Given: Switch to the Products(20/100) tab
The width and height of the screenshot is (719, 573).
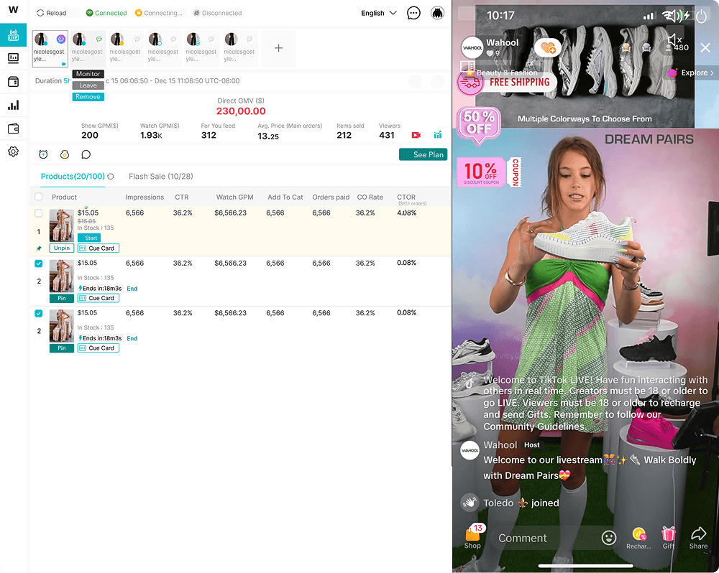Looking at the screenshot, I should tap(73, 177).
